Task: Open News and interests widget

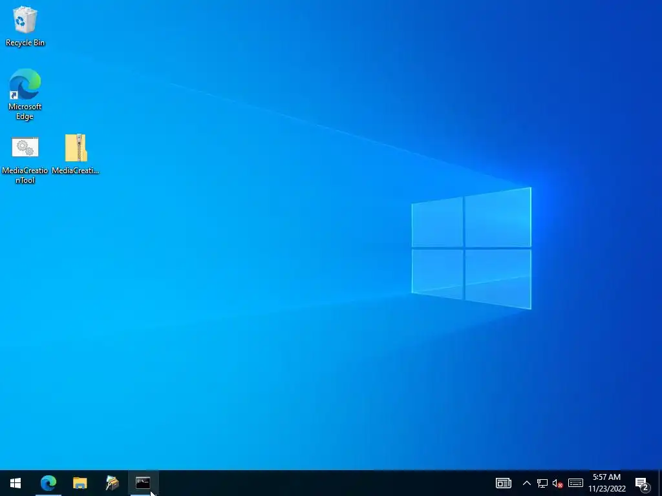Action: [503, 483]
